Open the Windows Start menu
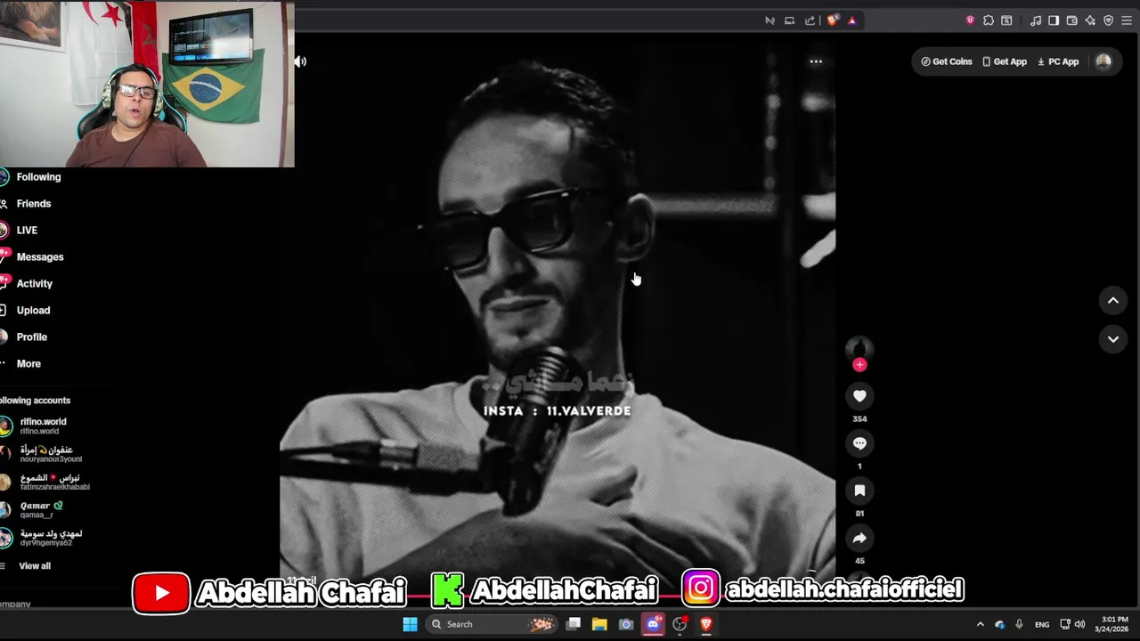 click(410, 624)
